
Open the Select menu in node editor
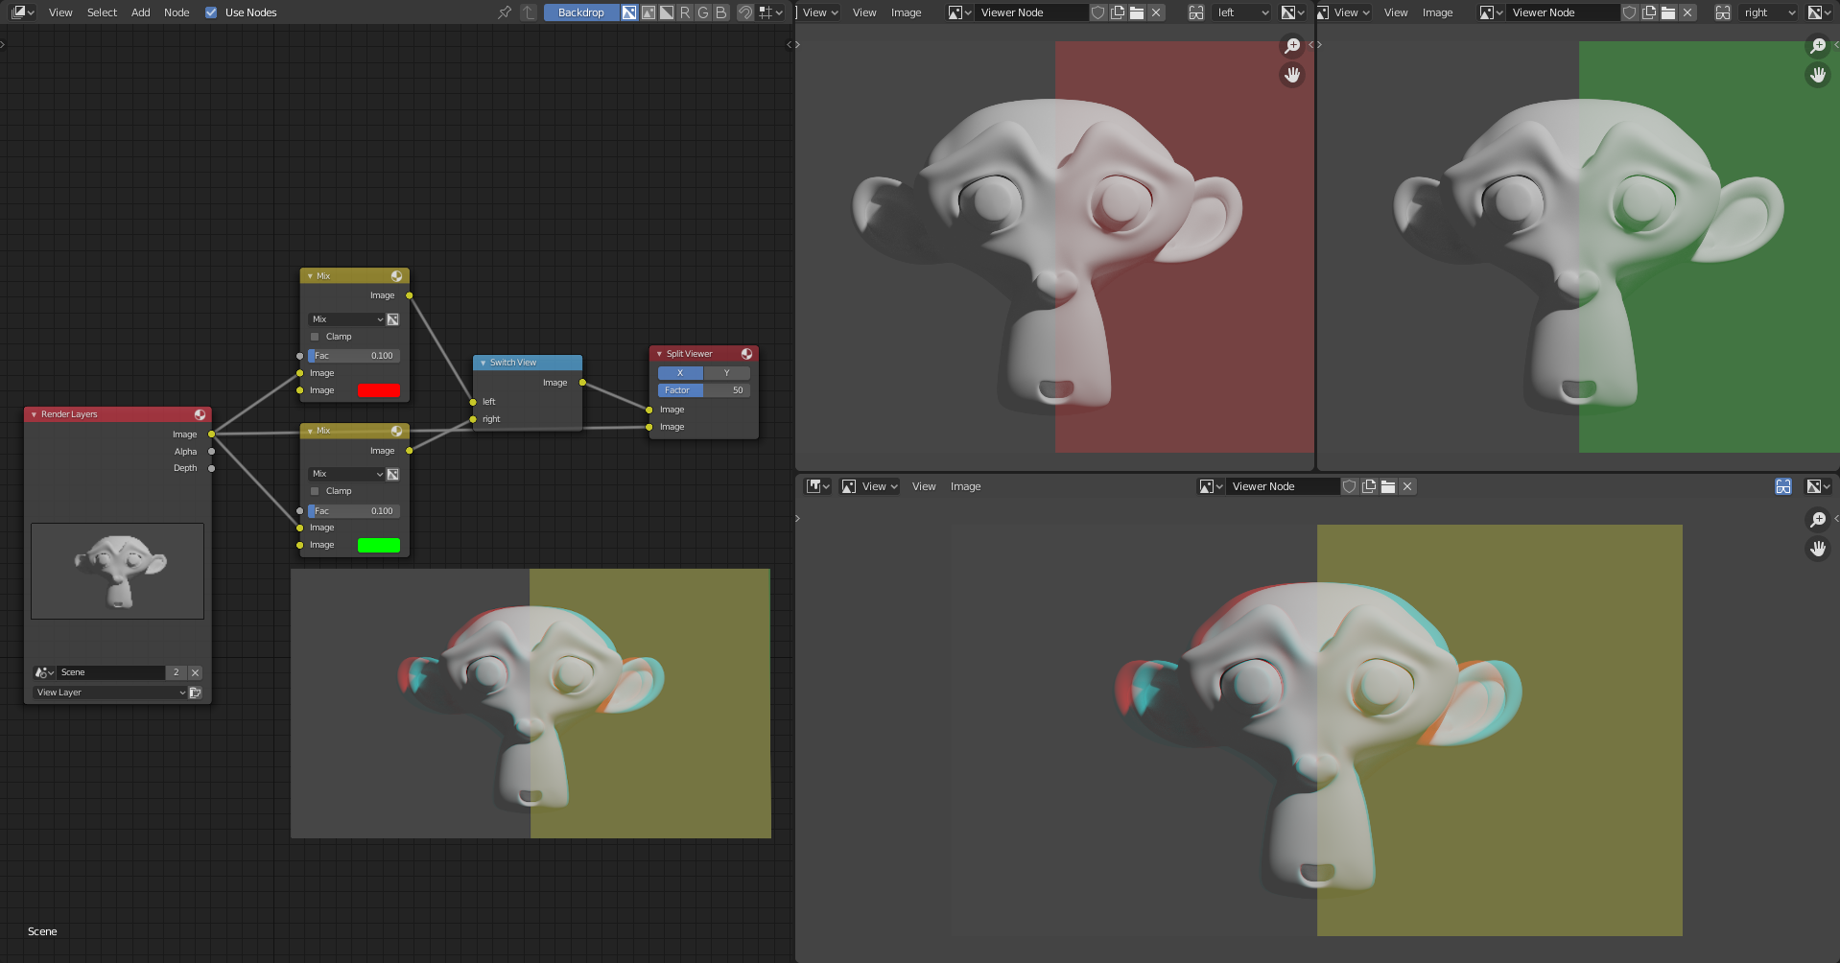[102, 12]
